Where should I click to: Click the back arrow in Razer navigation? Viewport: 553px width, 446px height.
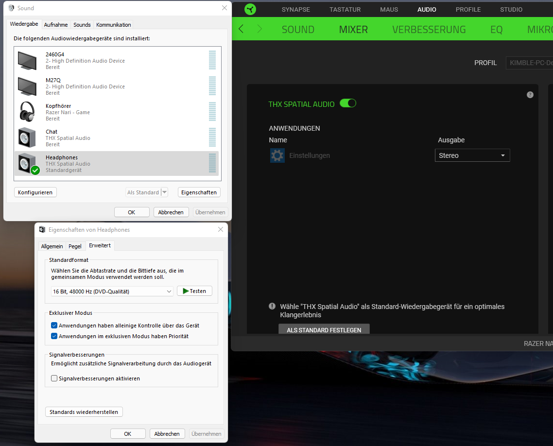coord(241,29)
